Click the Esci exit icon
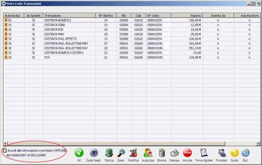The height and width of the screenshot is (165, 262). pyautogui.click(x=245, y=153)
